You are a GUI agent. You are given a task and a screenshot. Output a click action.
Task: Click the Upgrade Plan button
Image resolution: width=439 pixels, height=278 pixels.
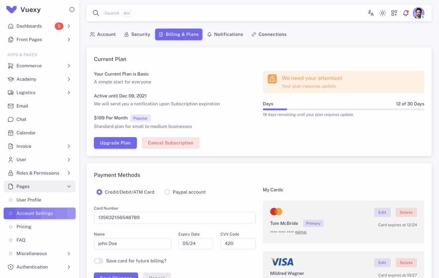(x=115, y=143)
